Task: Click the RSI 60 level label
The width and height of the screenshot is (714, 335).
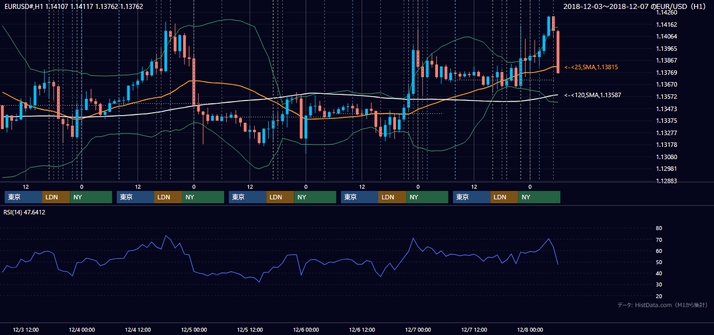Action: click(x=659, y=251)
